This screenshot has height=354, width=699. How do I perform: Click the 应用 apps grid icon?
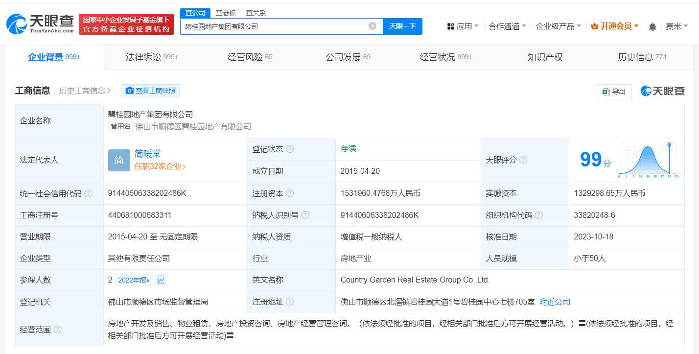[x=451, y=26]
